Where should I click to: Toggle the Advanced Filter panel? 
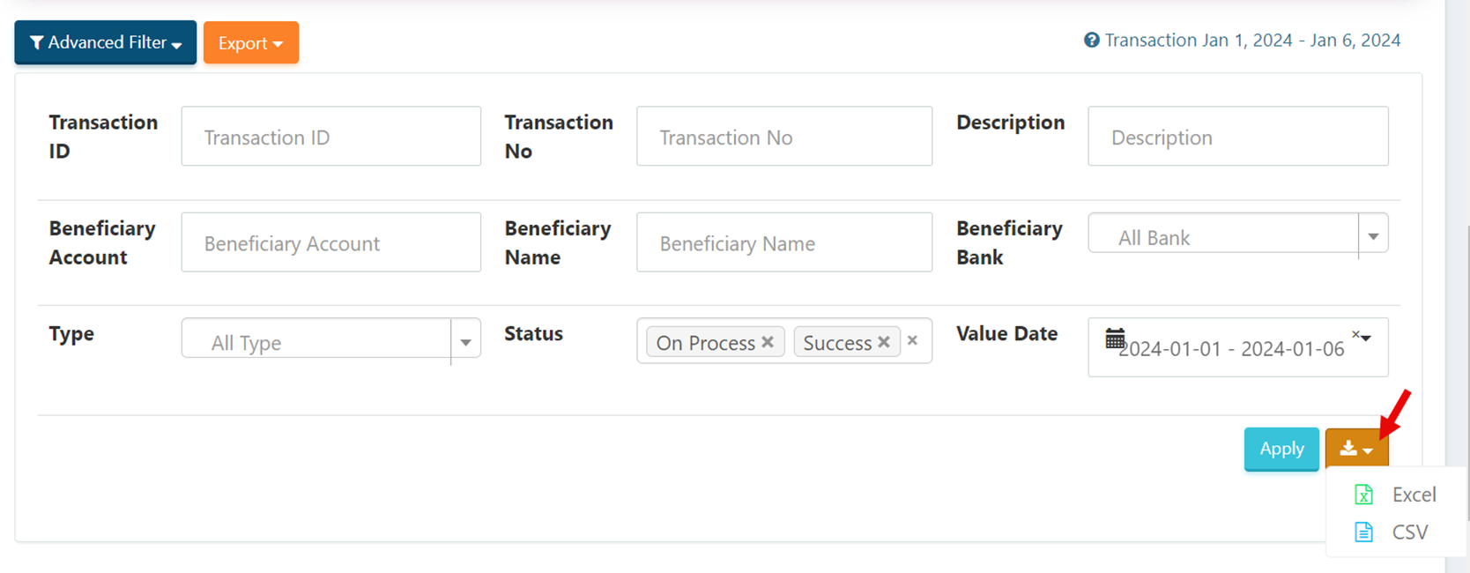106,42
